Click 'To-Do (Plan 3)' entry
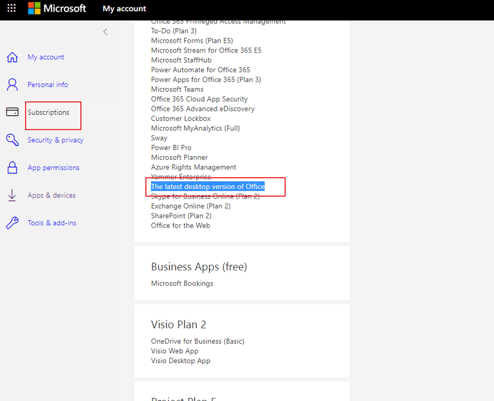494x401 pixels. click(174, 31)
